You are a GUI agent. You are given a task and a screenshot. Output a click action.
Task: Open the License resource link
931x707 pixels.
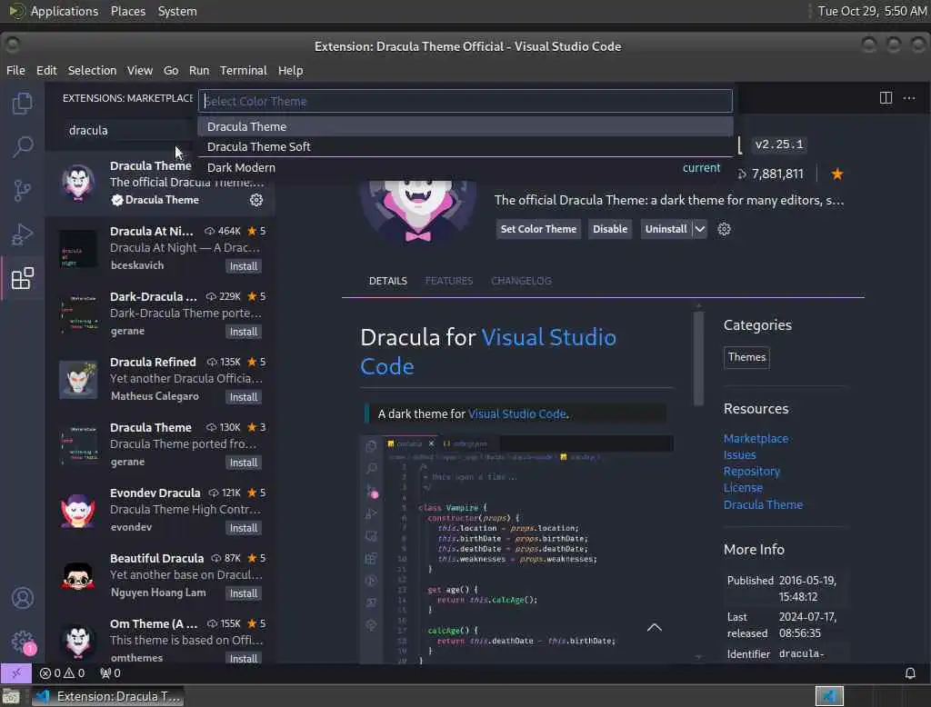coord(743,488)
